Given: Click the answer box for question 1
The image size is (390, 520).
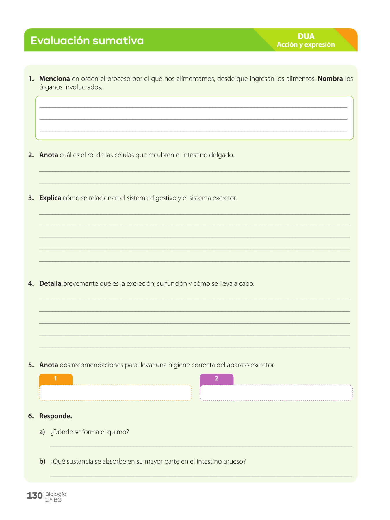Looking at the screenshot, I should pos(194,118).
